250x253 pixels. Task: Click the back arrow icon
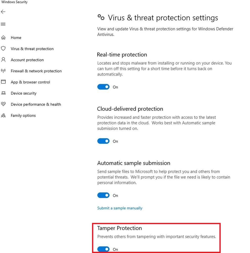3,12
